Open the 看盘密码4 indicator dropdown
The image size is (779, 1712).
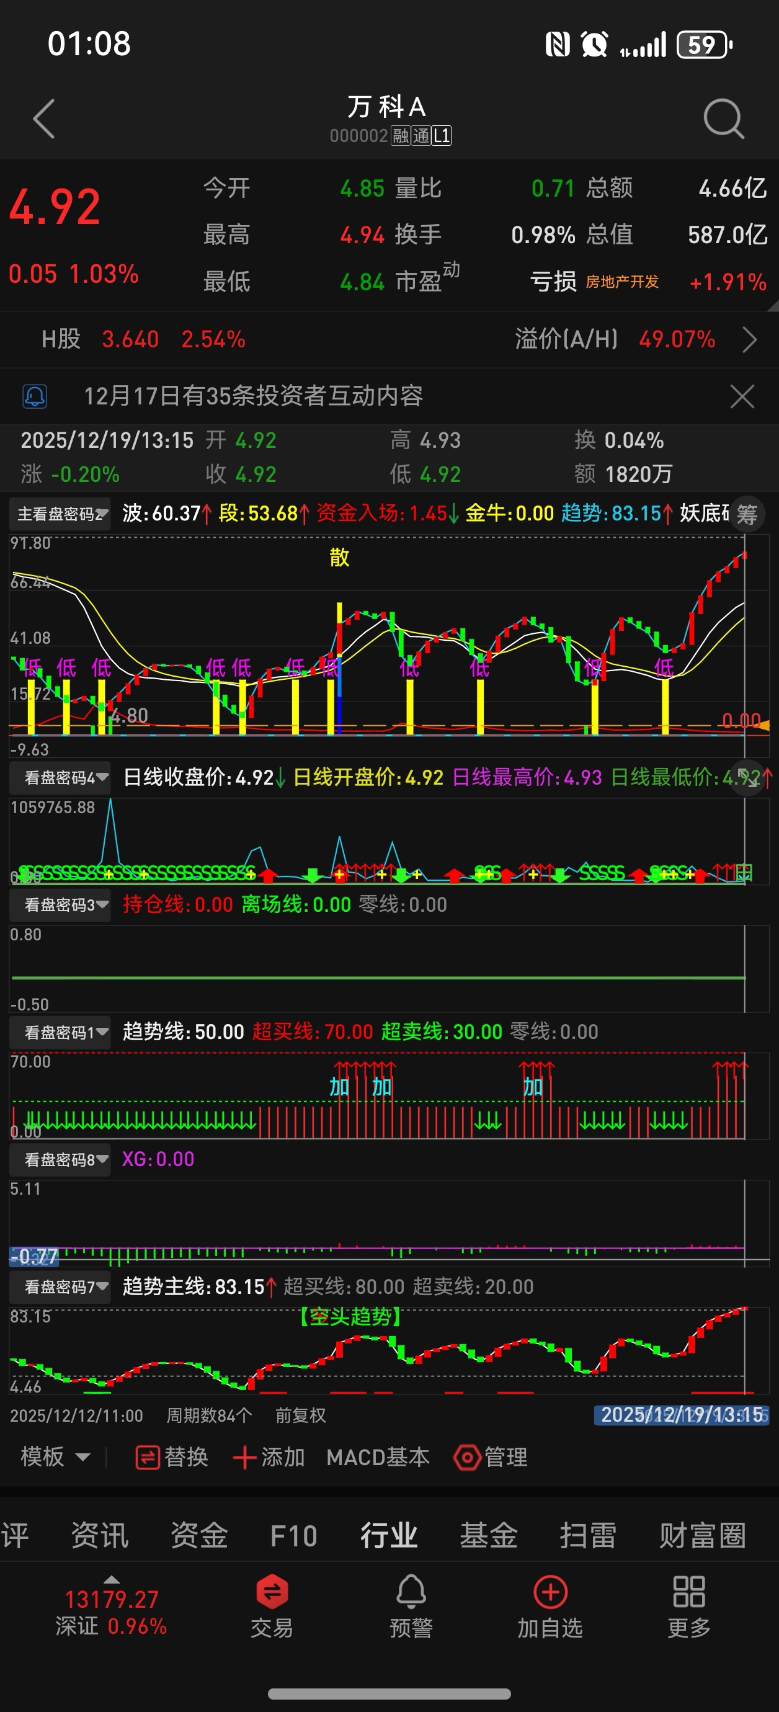coord(61,778)
